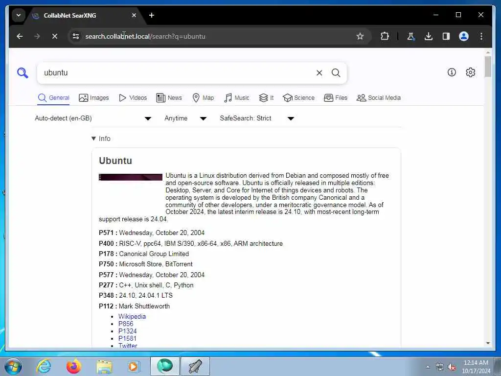This screenshot has height=376, width=501.
Task: Stop loading the page
Action: coord(55,36)
